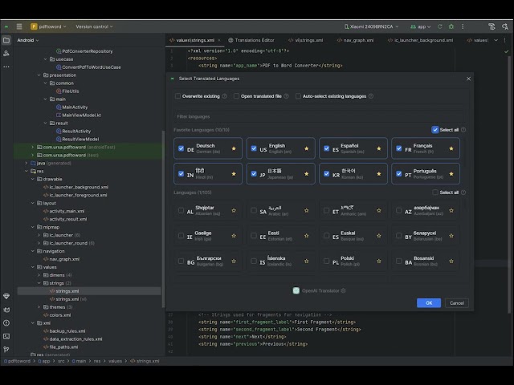Toggle favorite star for Deutsch

tap(234, 148)
